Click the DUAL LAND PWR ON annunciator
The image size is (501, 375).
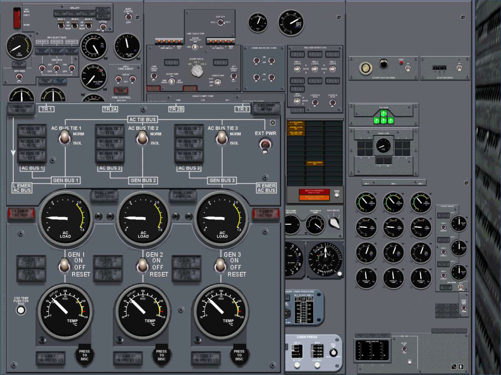(x=183, y=195)
